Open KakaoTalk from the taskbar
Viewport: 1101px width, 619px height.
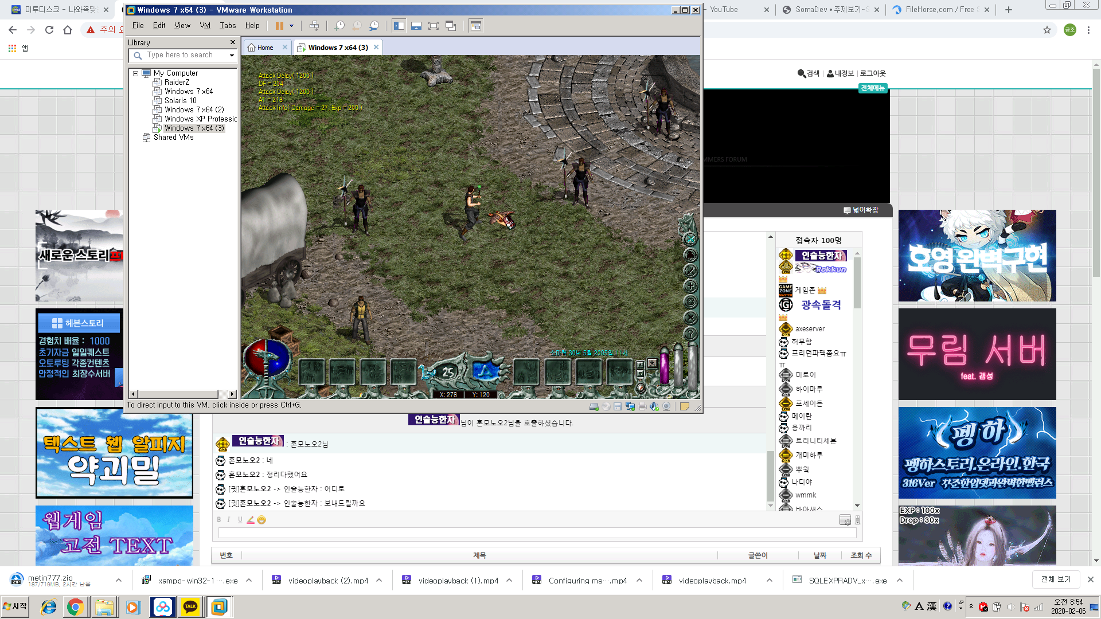(190, 606)
